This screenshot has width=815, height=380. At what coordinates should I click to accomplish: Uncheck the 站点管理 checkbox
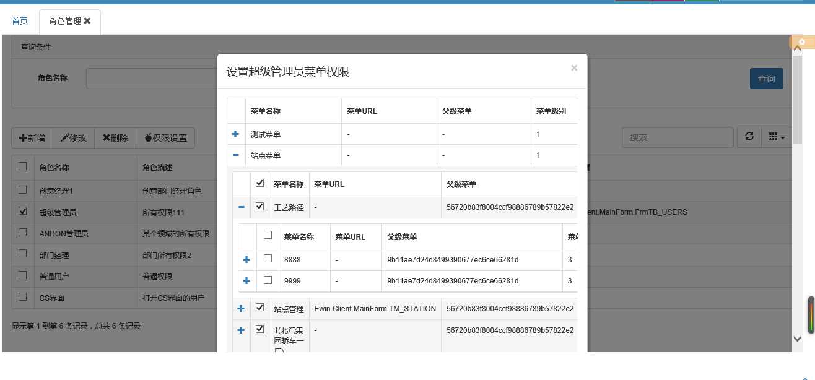[x=259, y=308]
